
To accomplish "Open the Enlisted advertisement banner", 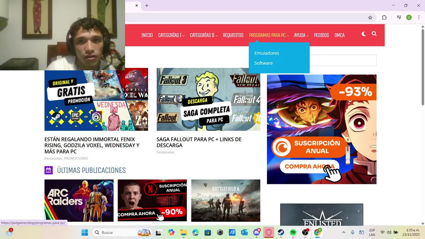I will click(x=322, y=215).
